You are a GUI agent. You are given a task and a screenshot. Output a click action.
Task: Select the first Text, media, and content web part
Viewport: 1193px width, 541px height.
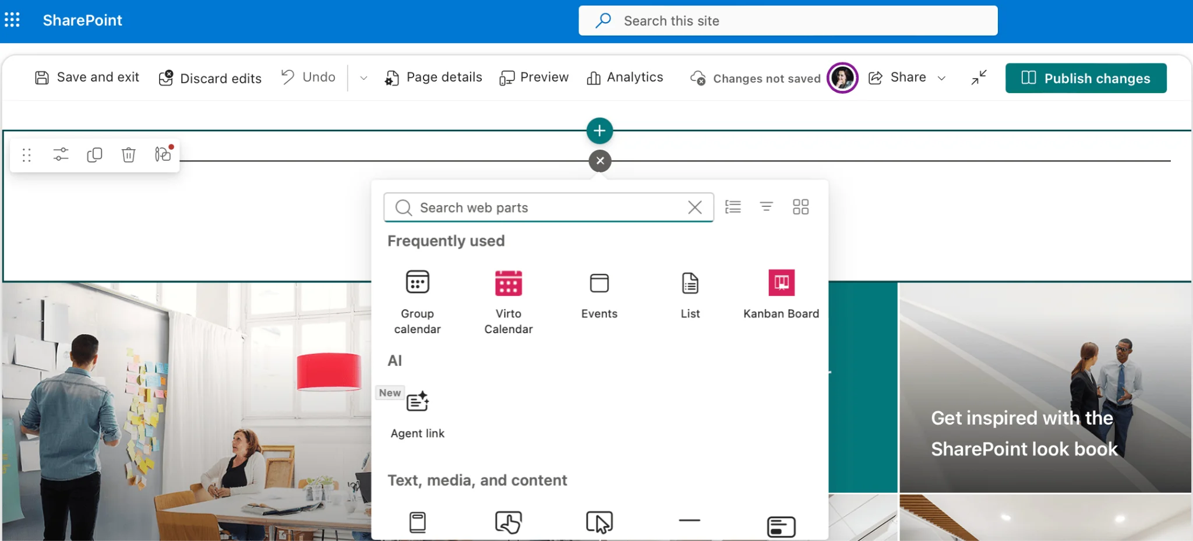[x=418, y=522]
